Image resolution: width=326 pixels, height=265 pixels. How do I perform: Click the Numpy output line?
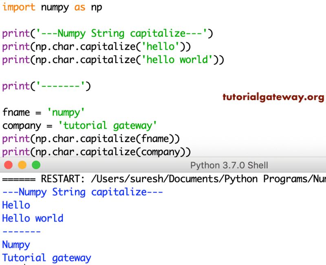point(15,245)
